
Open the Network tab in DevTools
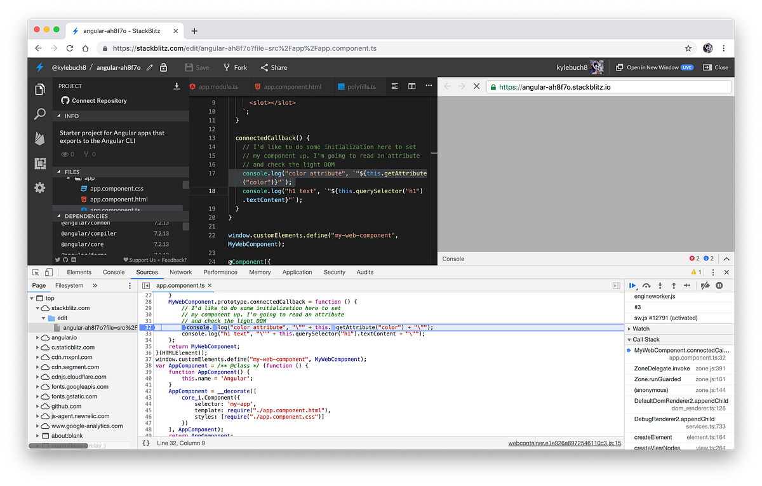pos(180,272)
